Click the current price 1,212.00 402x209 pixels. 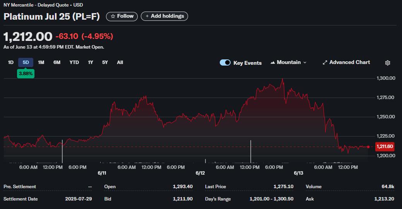[x=28, y=37]
